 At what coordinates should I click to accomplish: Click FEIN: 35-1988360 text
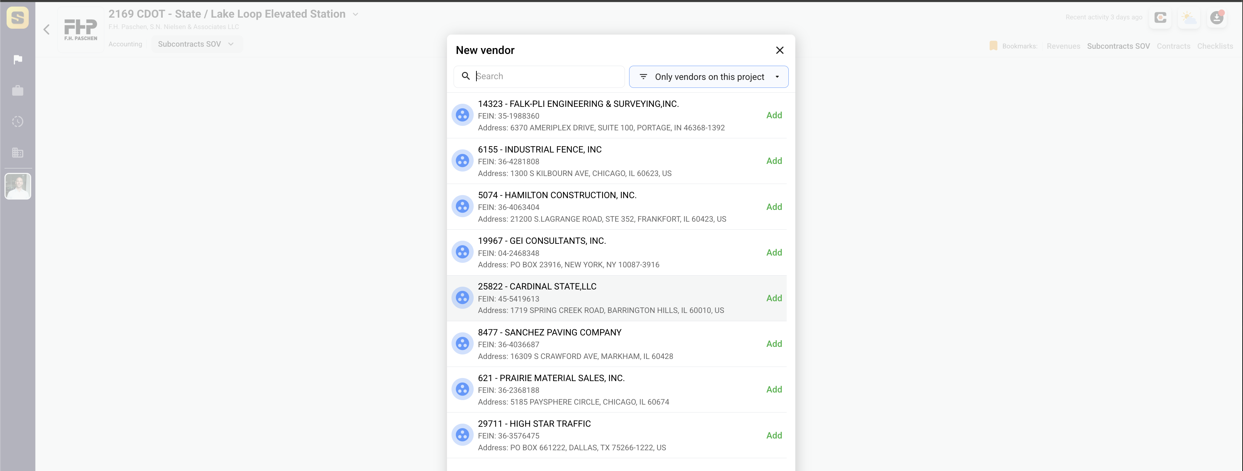[x=509, y=116]
